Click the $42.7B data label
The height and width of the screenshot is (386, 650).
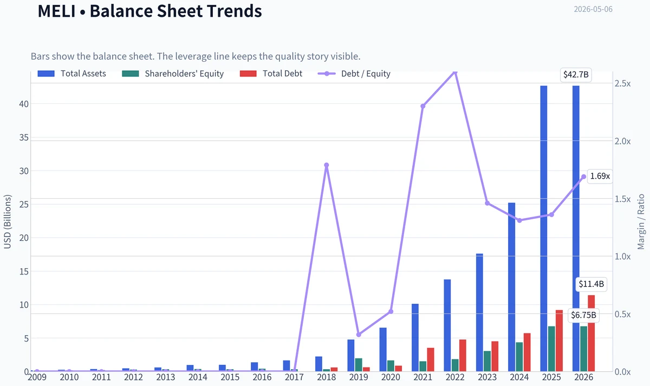[576, 75]
